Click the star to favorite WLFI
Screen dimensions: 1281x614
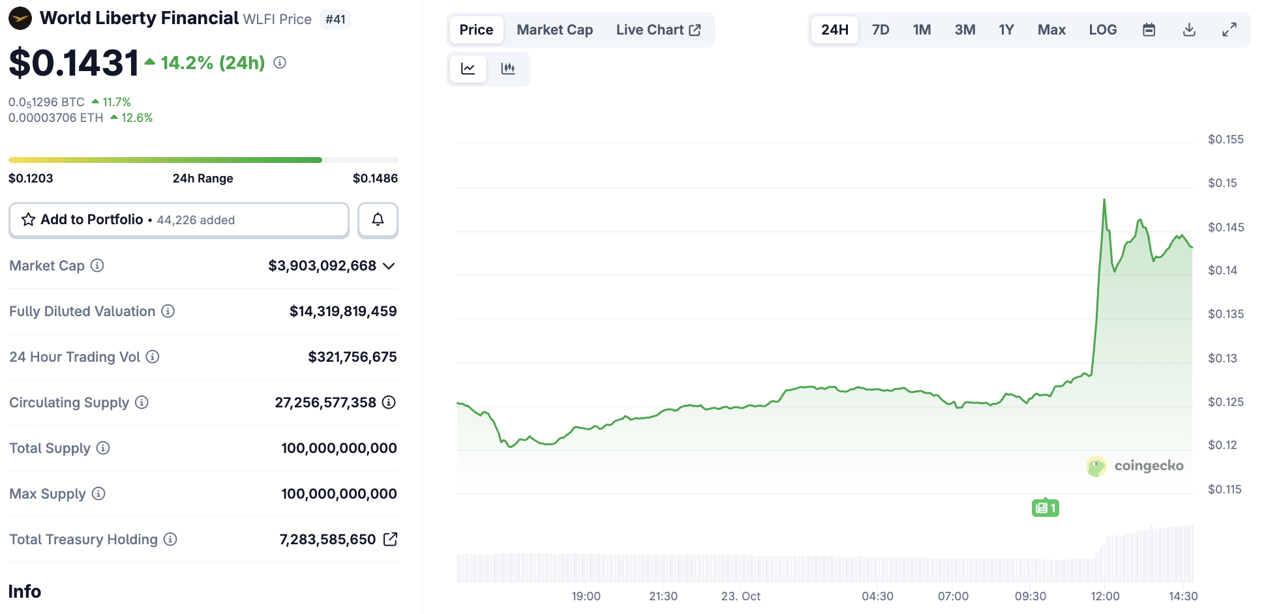[27, 220]
